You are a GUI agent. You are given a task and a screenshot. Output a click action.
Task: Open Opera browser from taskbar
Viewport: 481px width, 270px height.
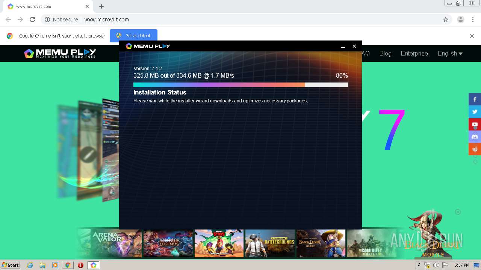[x=80, y=265]
